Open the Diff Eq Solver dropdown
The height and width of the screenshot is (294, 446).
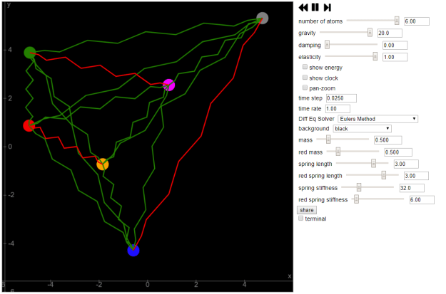point(378,119)
